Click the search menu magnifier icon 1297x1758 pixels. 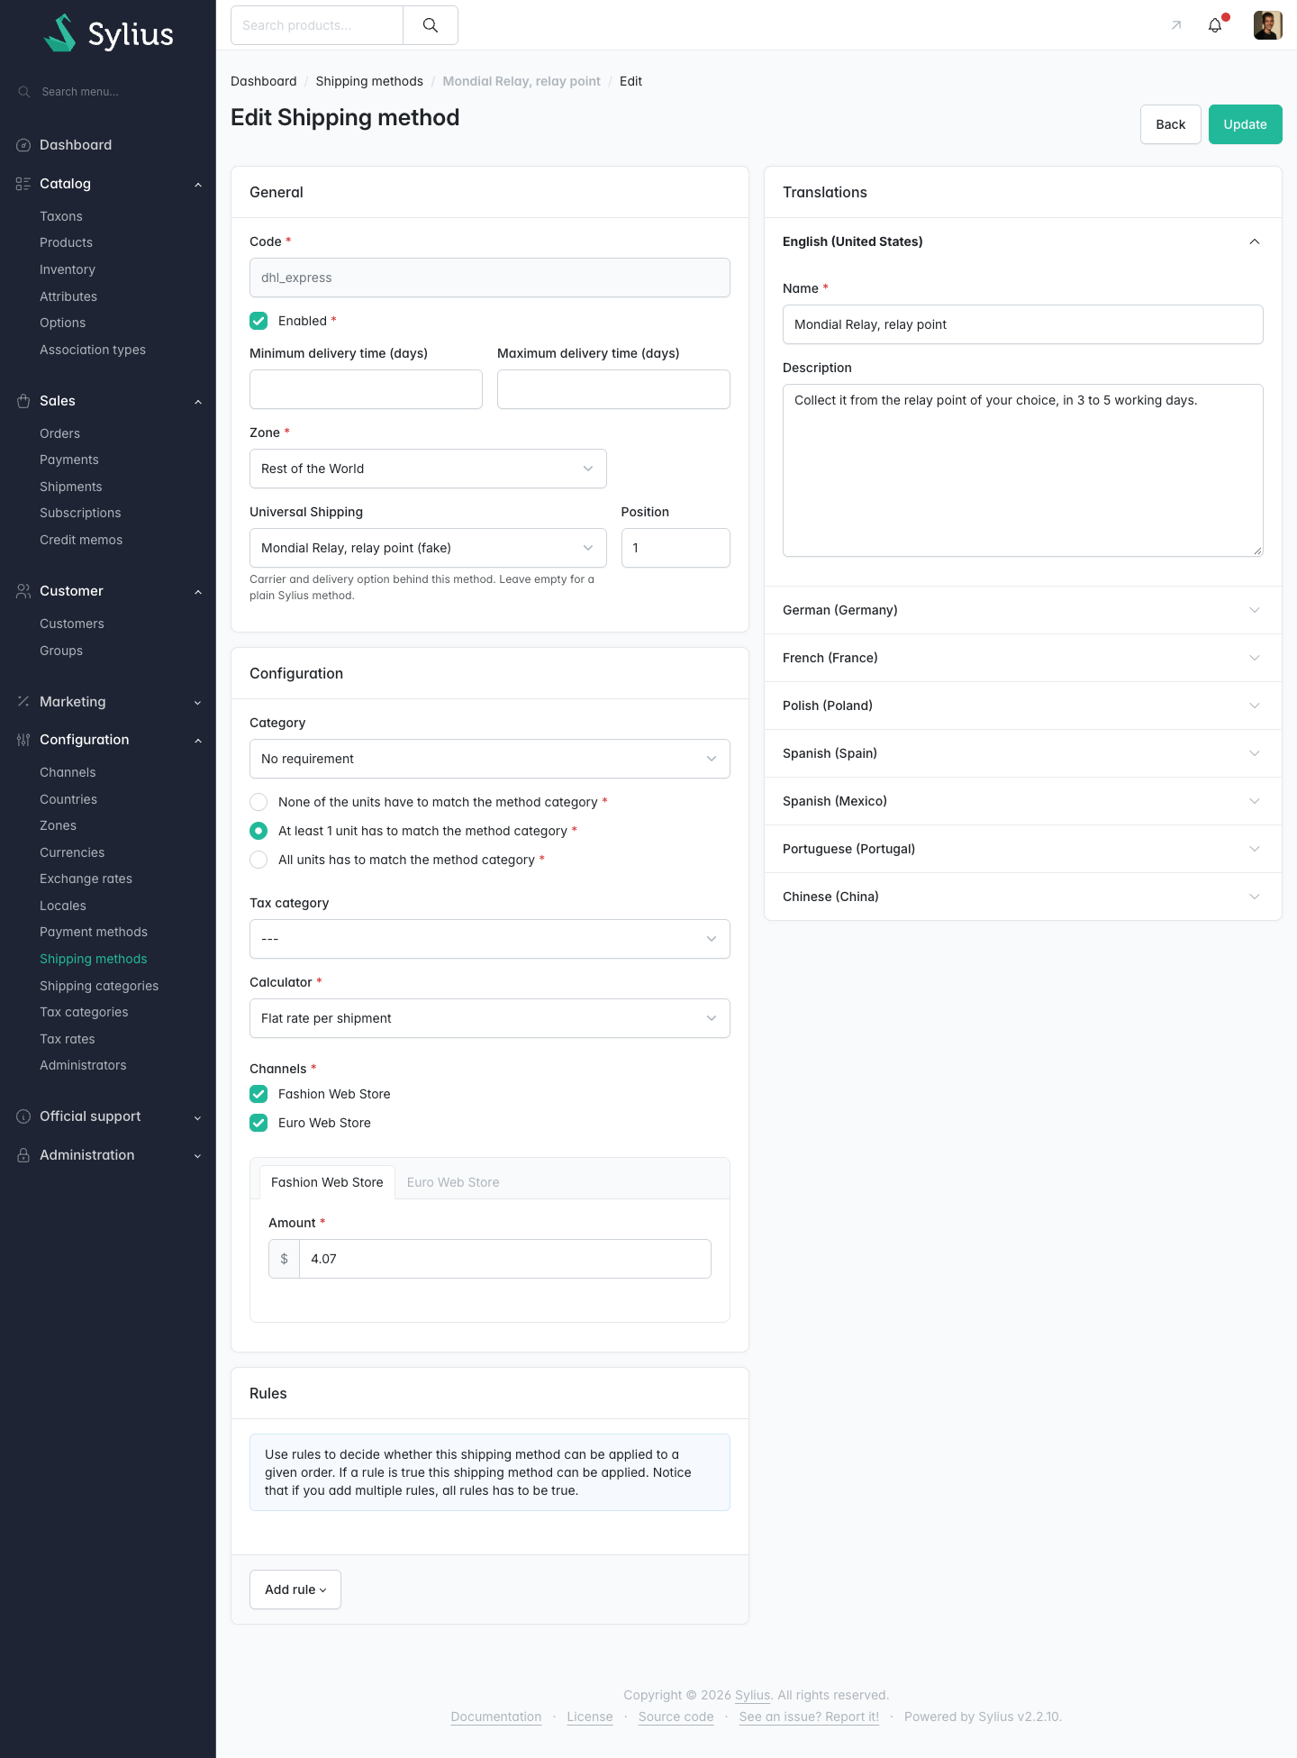pos(24,92)
